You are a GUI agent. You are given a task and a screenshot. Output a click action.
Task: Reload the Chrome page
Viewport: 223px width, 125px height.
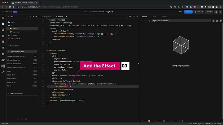click(10, 7)
